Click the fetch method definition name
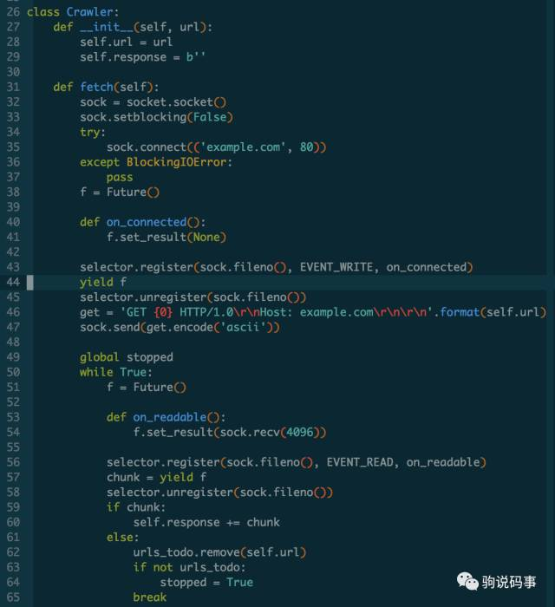The height and width of the screenshot is (607, 555). pyautogui.click(x=97, y=87)
